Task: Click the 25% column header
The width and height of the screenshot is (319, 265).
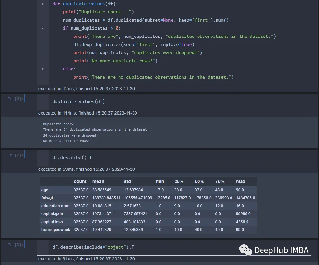Action: pos(179,181)
